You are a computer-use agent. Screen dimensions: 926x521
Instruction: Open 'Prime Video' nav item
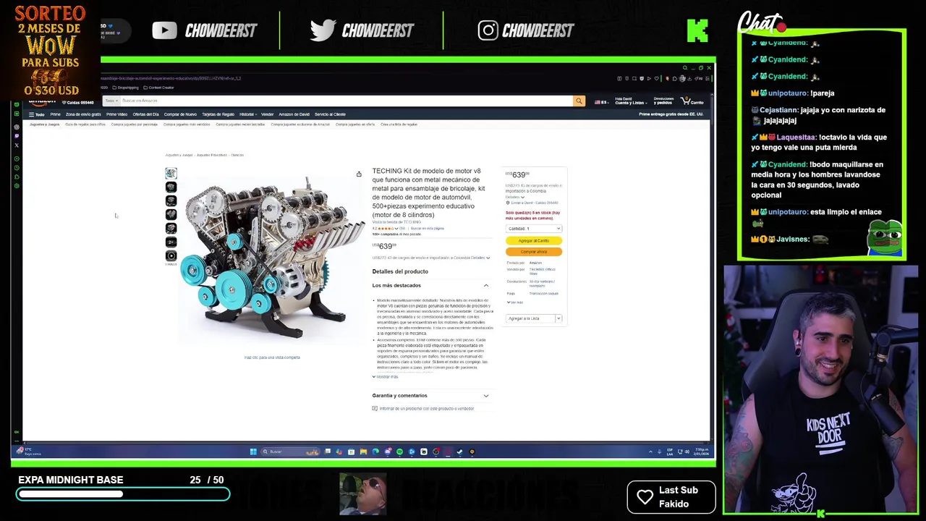[116, 114]
